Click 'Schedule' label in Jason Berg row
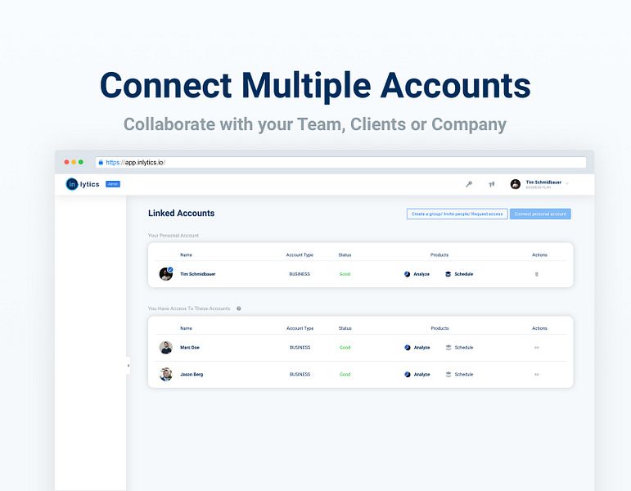Viewport: 631px width, 491px height. (463, 374)
